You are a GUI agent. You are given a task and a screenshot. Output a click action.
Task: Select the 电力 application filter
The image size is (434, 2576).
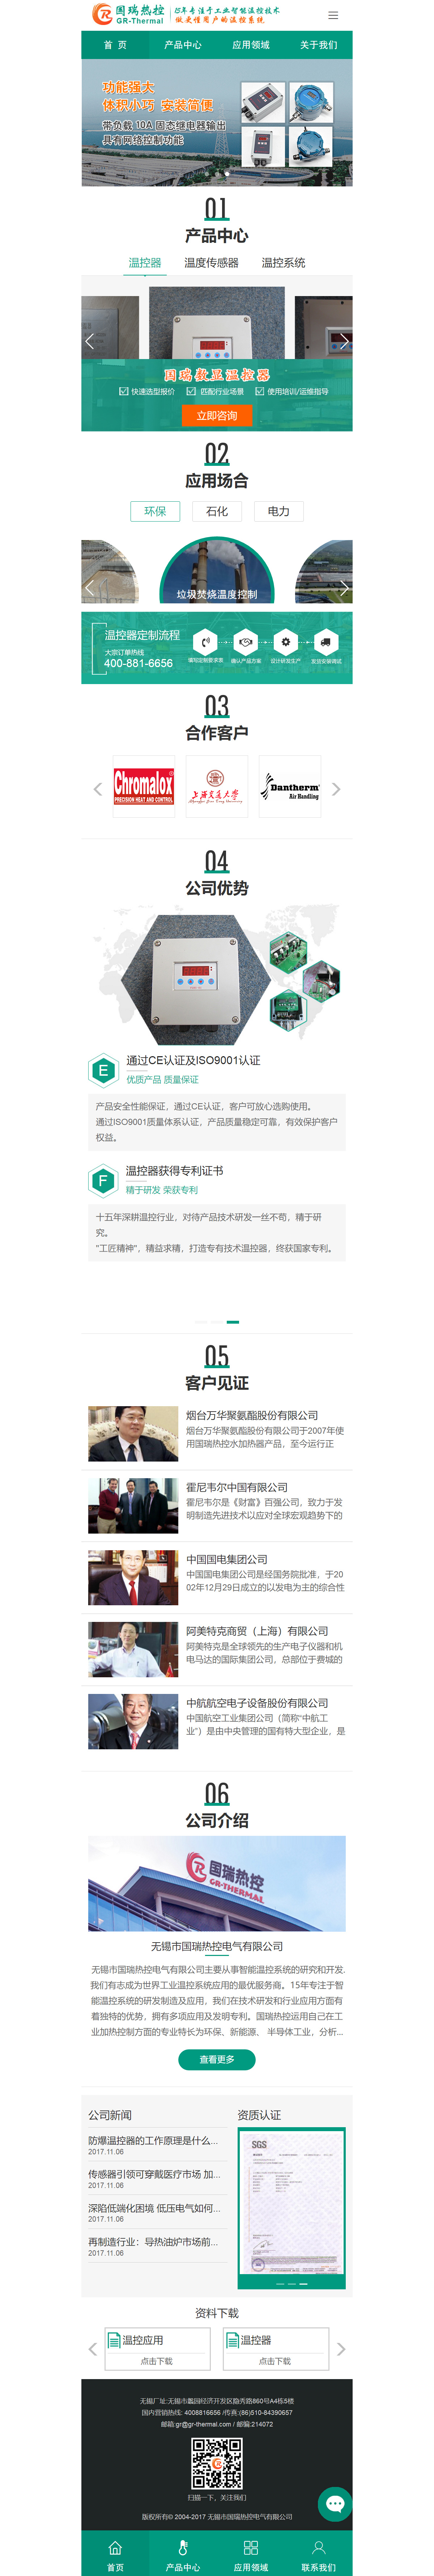coord(279,511)
